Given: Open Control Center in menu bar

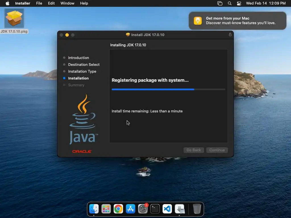Looking at the screenshot, I should pos(239,3).
